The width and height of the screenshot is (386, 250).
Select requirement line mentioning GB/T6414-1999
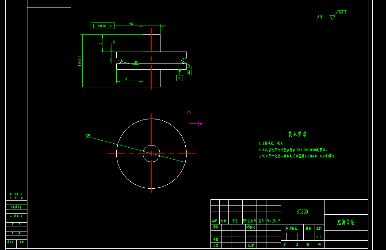point(298,156)
